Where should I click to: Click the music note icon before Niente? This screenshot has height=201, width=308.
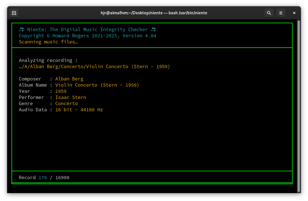pyautogui.click(x=22, y=29)
